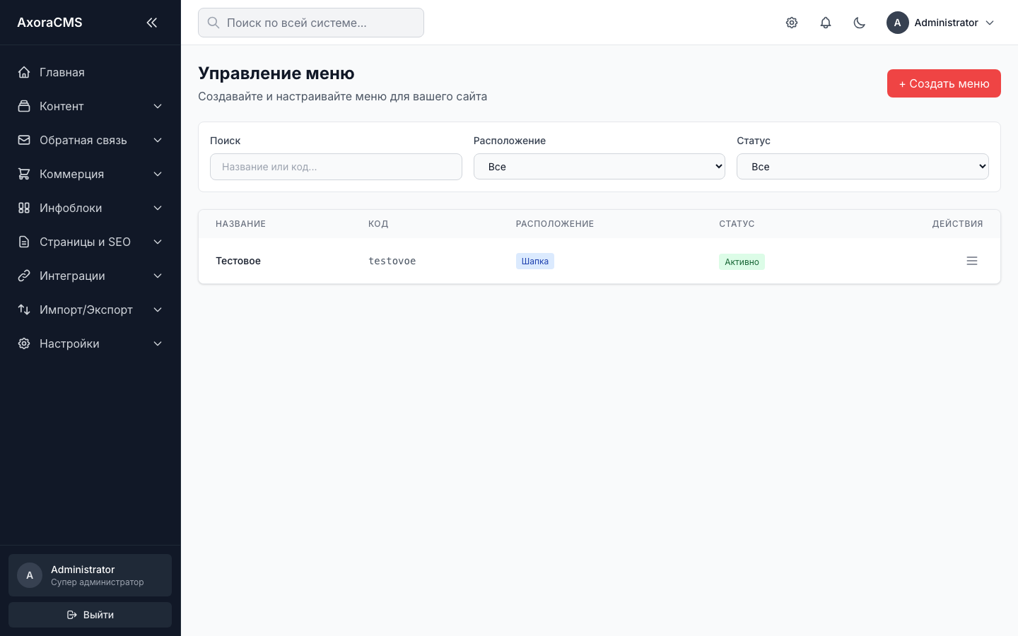The width and height of the screenshot is (1018, 636).
Task: Click the Инфоблоки grid icon
Action: [24, 208]
